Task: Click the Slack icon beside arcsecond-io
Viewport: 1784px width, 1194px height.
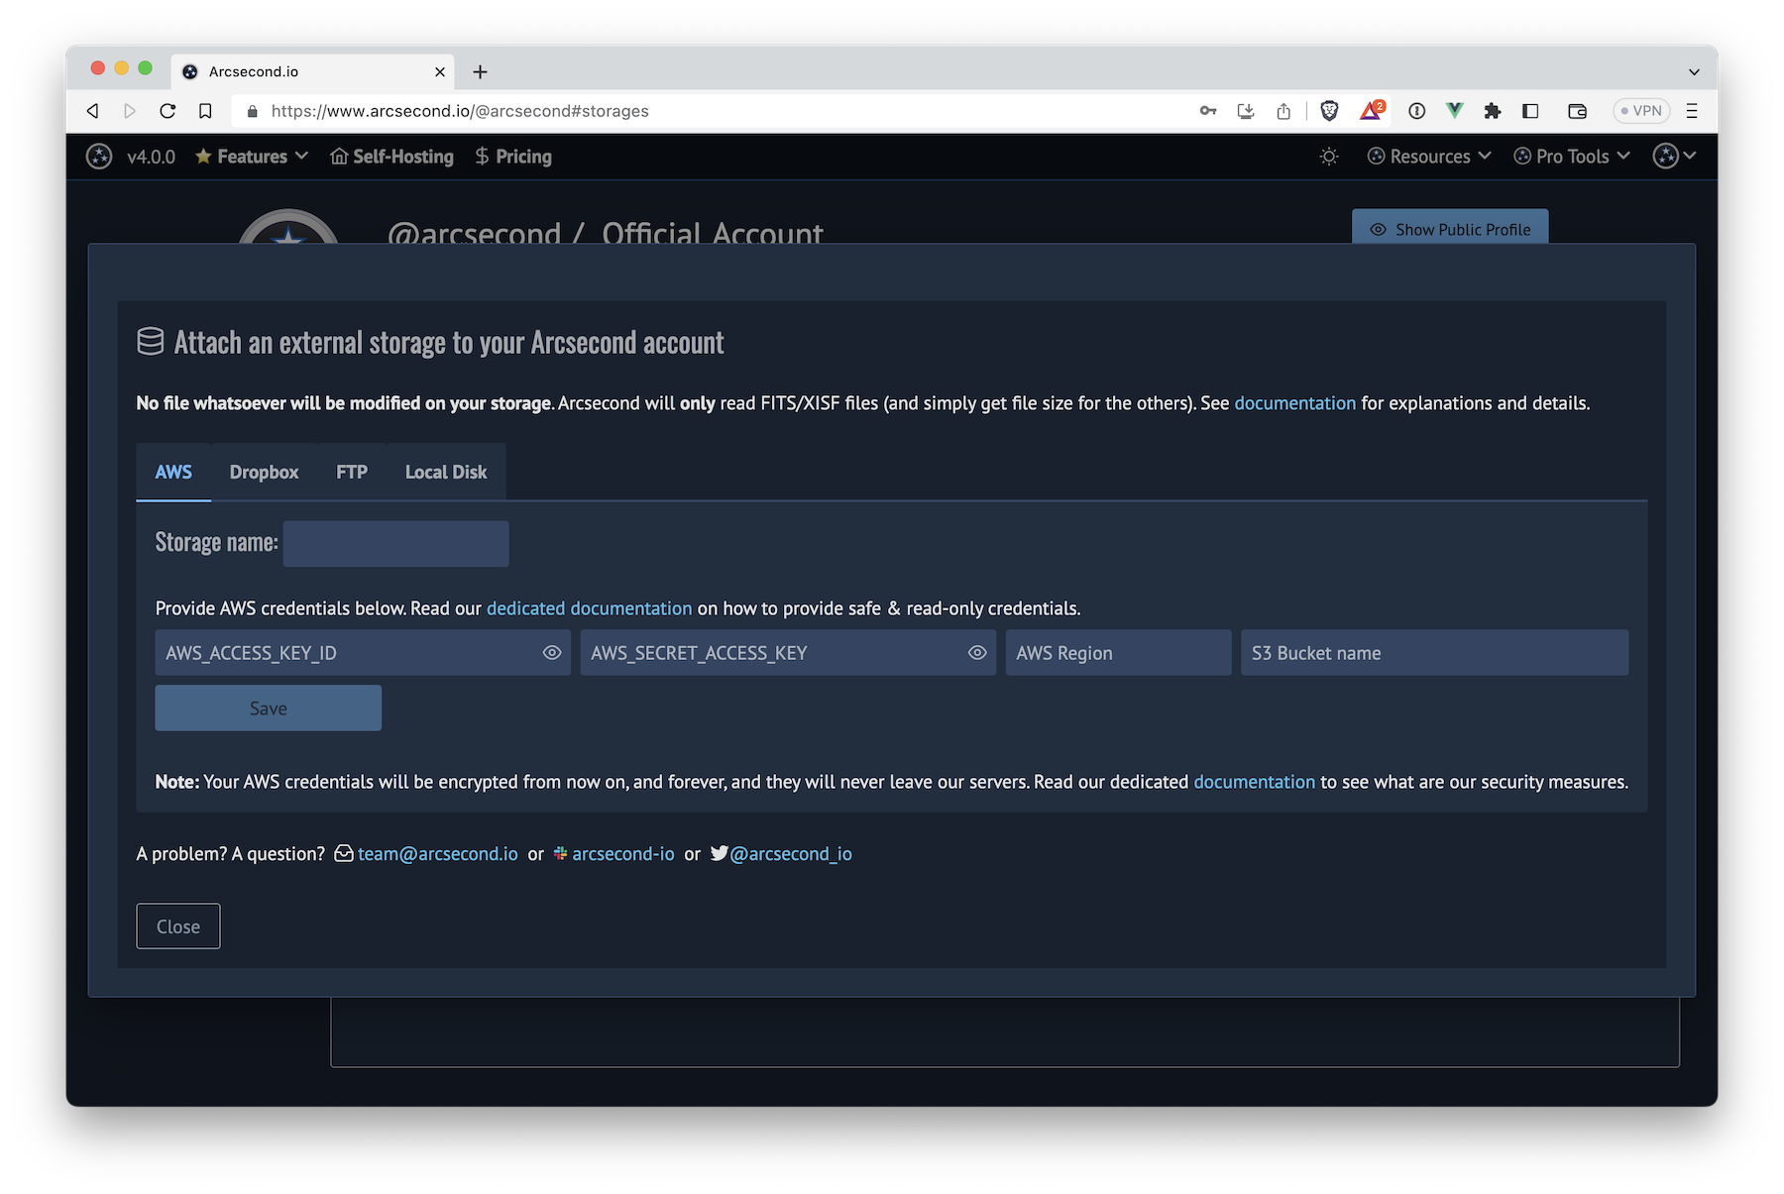Action: (560, 853)
